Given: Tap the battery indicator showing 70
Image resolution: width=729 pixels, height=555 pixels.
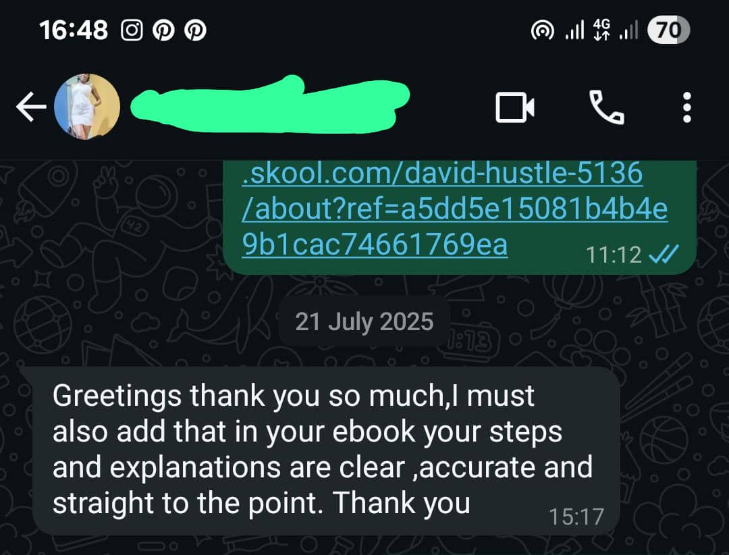Looking at the screenshot, I should click(x=668, y=30).
